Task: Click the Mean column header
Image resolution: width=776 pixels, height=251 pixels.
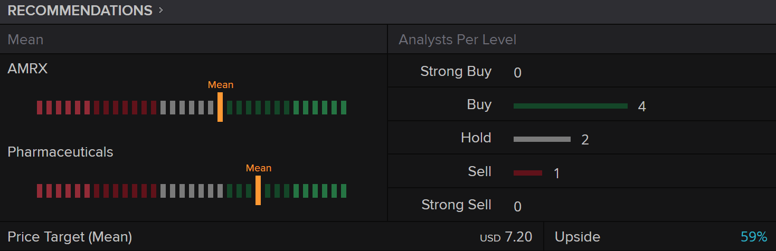Action: [x=25, y=40]
